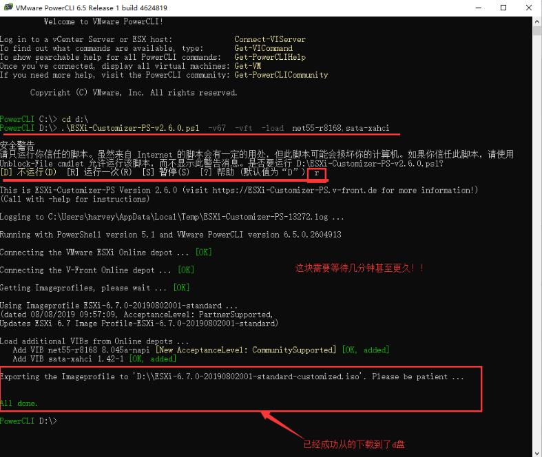Click the 'Get-PowerCLICommunity' command text
542x457 pixels.
point(281,75)
